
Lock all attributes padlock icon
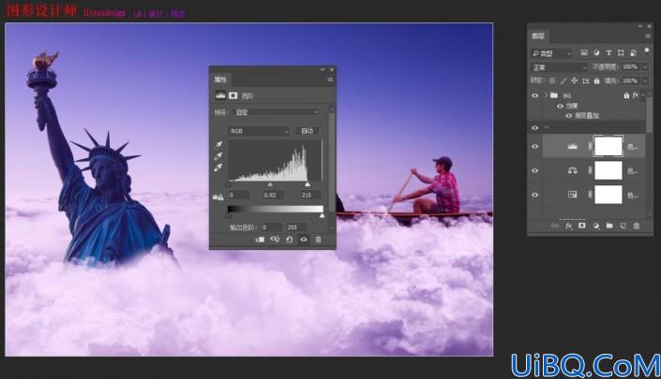[x=596, y=80]
